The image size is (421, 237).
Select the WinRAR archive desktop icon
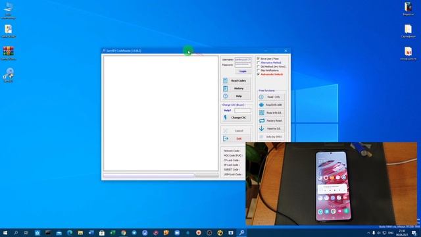9,53
